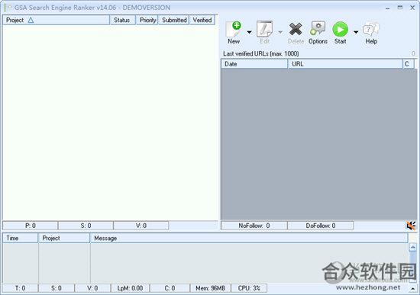Click the CPU: 3% status entry
The height and width of the screenshot is (295, 420).
(x=249, y=288)
